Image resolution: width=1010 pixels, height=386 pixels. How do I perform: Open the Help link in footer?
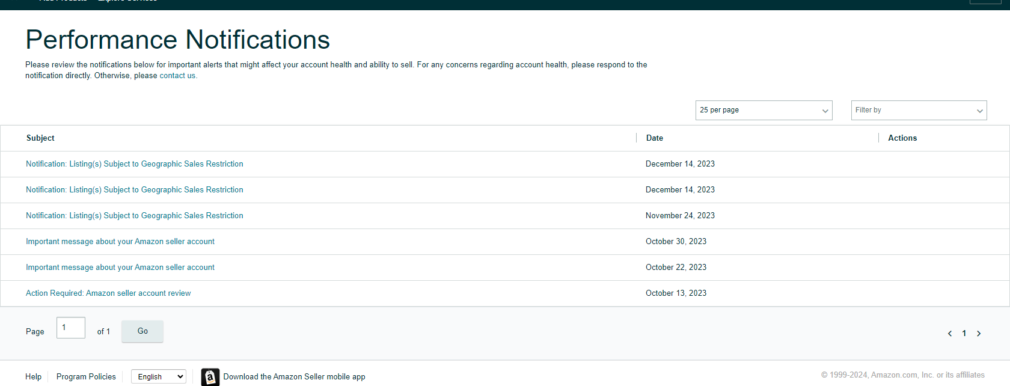tap(33, 377)
